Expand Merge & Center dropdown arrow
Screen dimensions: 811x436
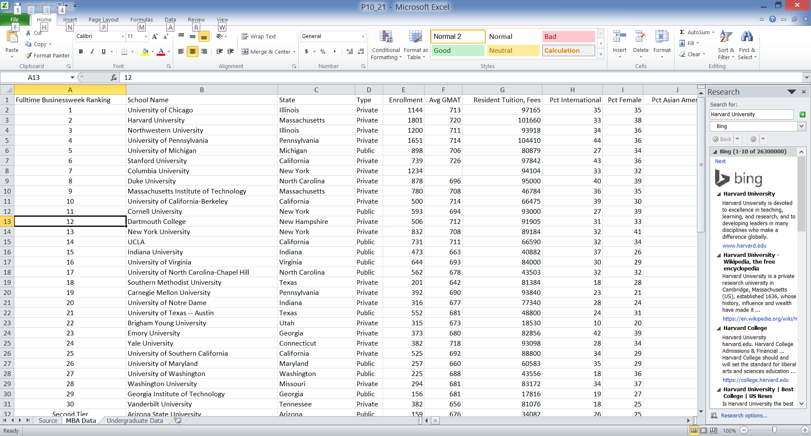pyautogui.click(x=294, y=52)
